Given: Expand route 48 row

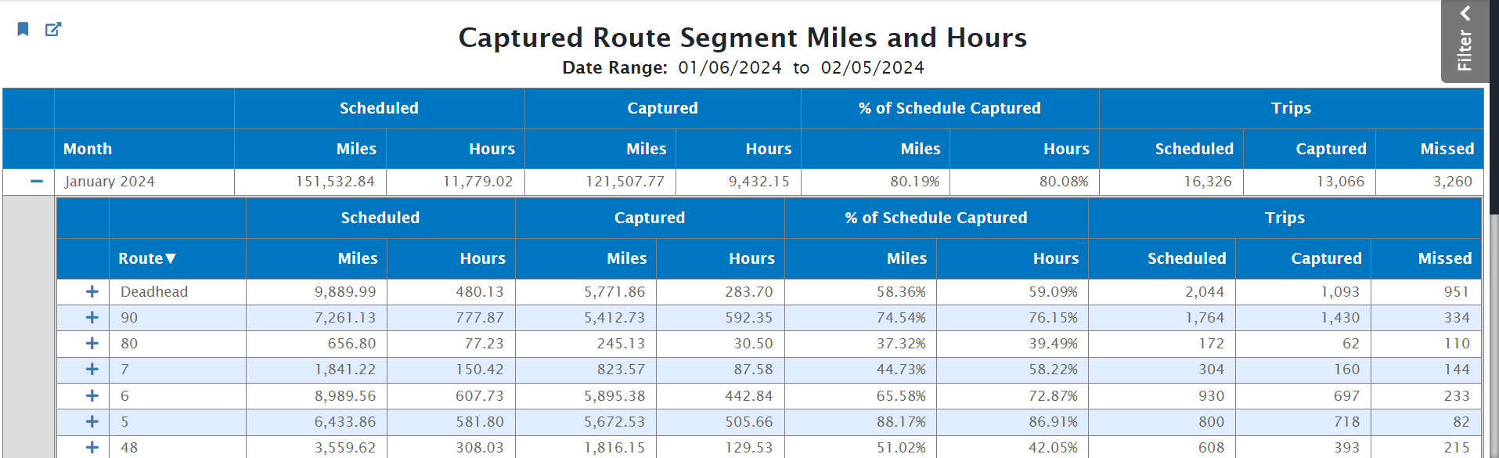Looking at the screenshot, I should point(92,448).
